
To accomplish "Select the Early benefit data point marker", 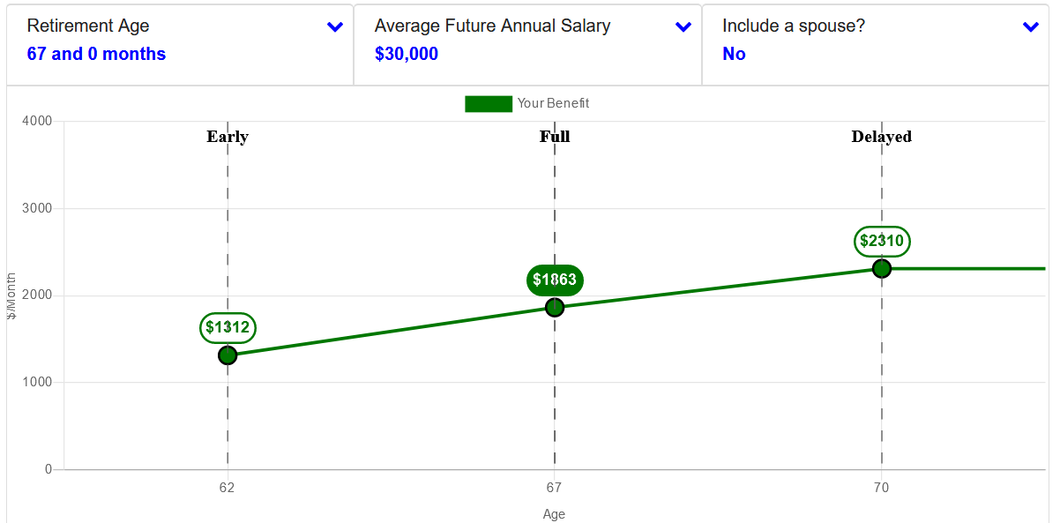I will [x=228, y=355].
